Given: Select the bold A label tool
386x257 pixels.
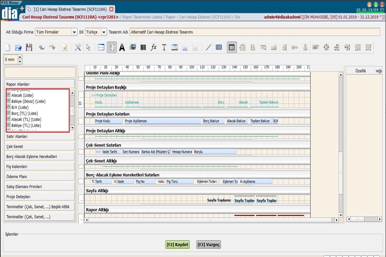Looking at the screenshot, I should click(x=122, y=47).
